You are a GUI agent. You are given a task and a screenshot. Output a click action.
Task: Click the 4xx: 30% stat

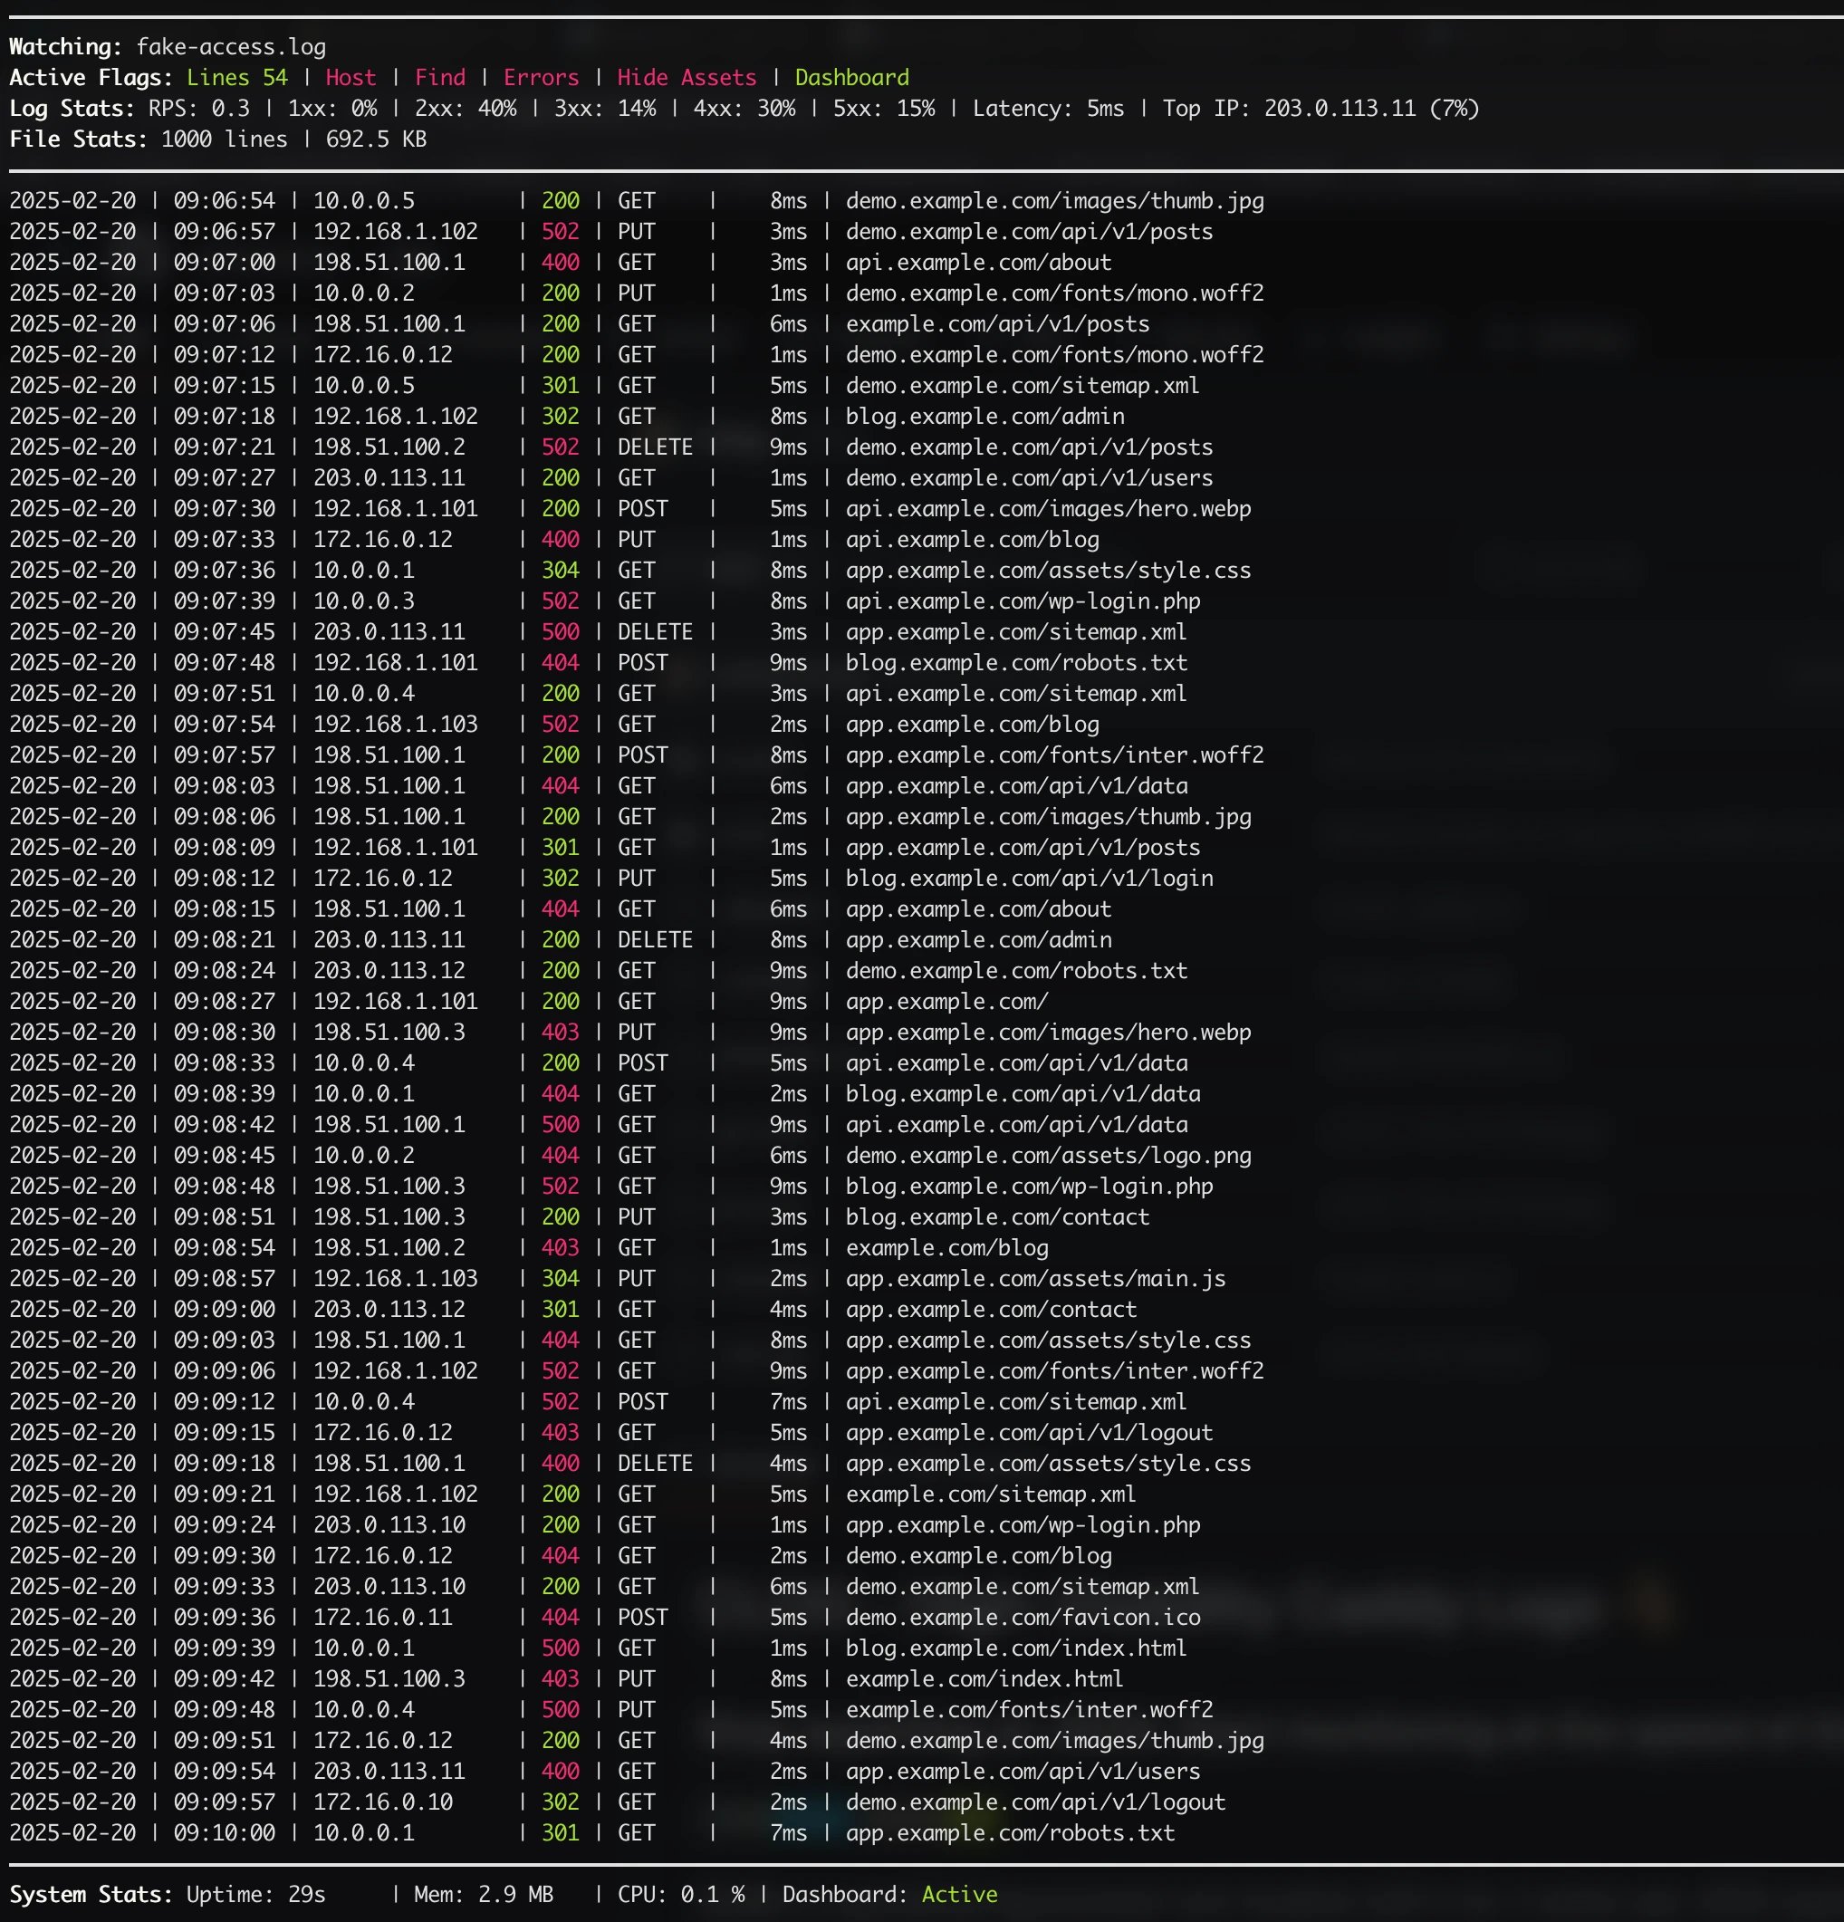click(x=744, y=109)
